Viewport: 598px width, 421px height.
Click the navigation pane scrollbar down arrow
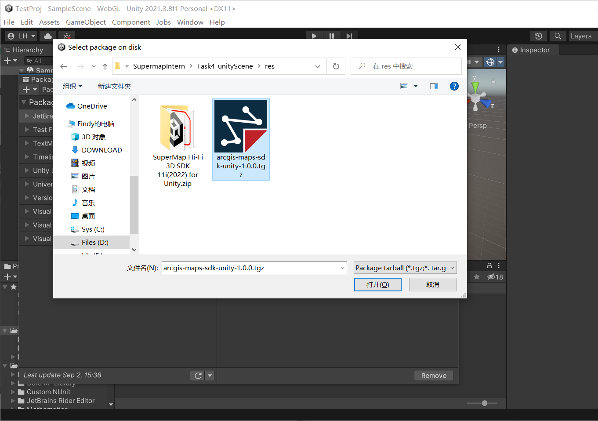point(134,250)
